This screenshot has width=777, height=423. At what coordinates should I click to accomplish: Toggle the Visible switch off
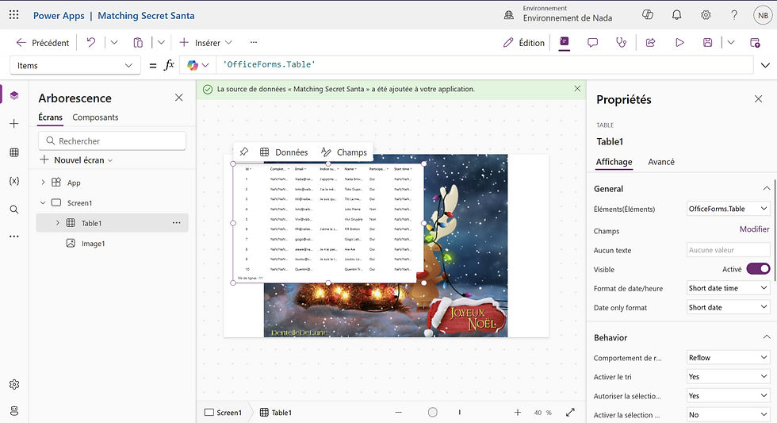click(x=758, y=269)
